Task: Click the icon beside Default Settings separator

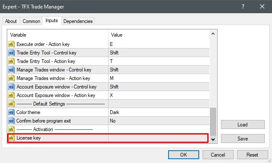Action: coord(11,104)
